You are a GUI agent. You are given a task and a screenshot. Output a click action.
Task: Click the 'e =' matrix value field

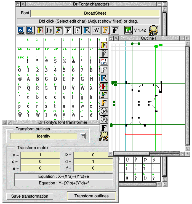[x=40, y=168]
